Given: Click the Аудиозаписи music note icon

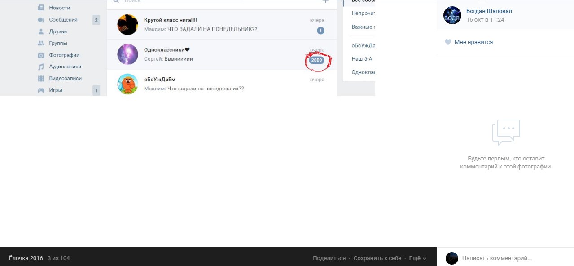Looking at the screenshot, I should (41, 66).
